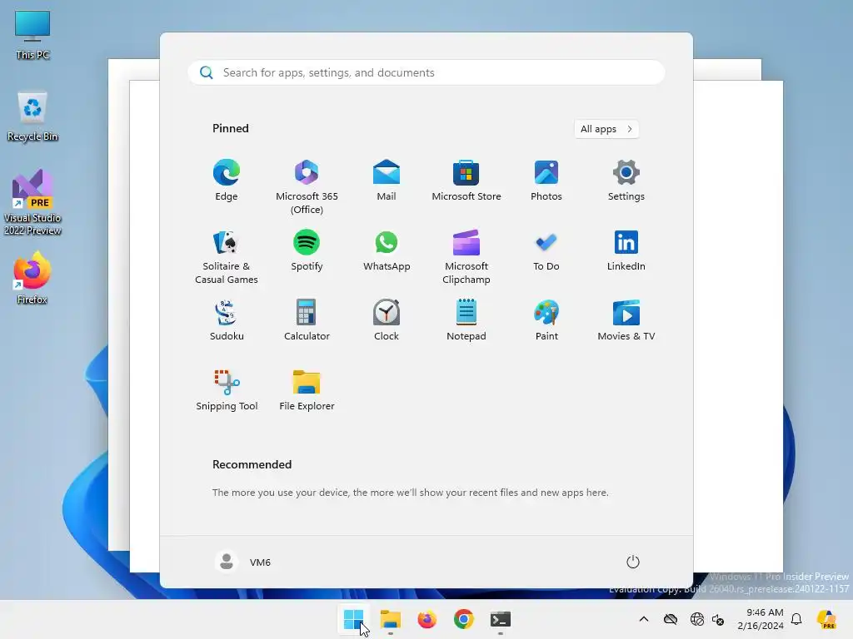This screenshot has width=853, height=639.
Task: Launch LinkedIn
Action: pyautogui.click(x=626, y=250)
